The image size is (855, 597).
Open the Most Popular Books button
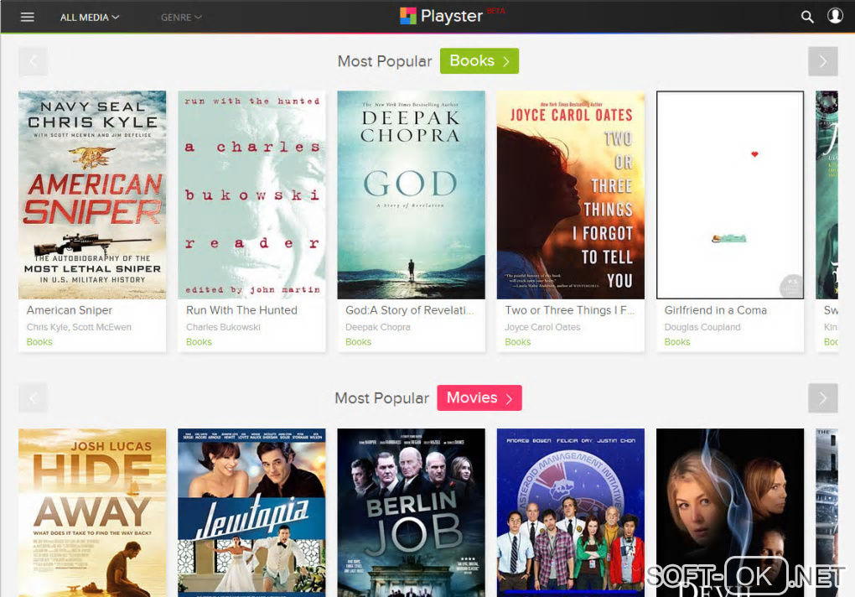coord(479,60)
